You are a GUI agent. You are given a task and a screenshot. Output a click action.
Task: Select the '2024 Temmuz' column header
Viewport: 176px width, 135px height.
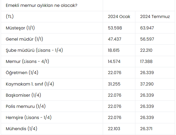155,17
